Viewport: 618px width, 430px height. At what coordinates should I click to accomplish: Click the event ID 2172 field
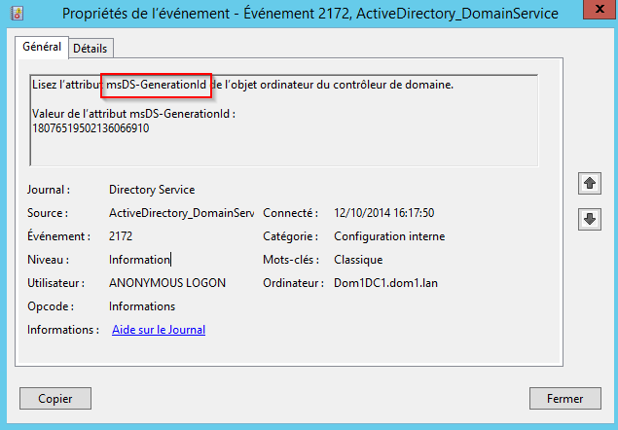click(121, 236)
